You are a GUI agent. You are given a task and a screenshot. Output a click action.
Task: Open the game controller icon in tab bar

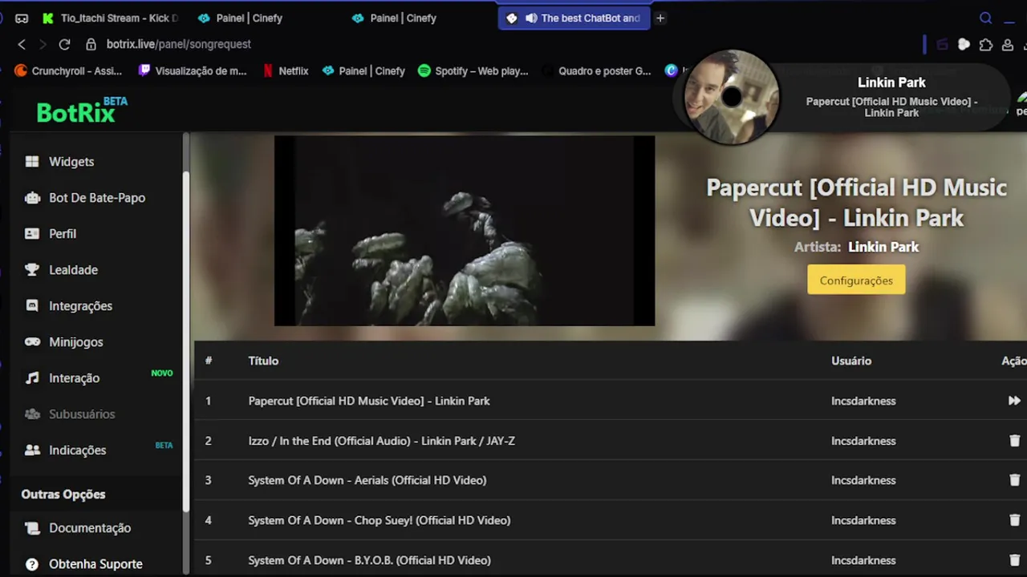[x=22, y=18]
